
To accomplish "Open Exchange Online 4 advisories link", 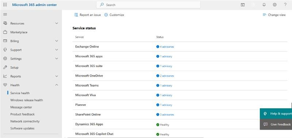I will coord(167,47).
